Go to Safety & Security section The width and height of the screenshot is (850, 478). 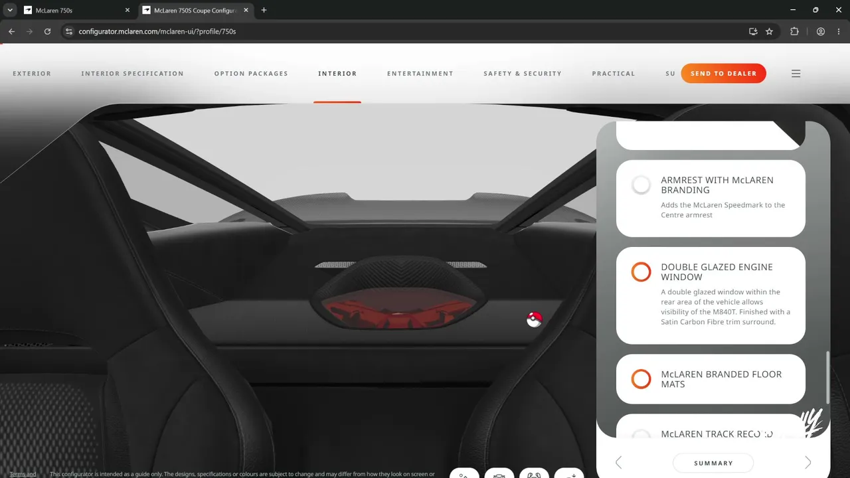coord(523,74)
